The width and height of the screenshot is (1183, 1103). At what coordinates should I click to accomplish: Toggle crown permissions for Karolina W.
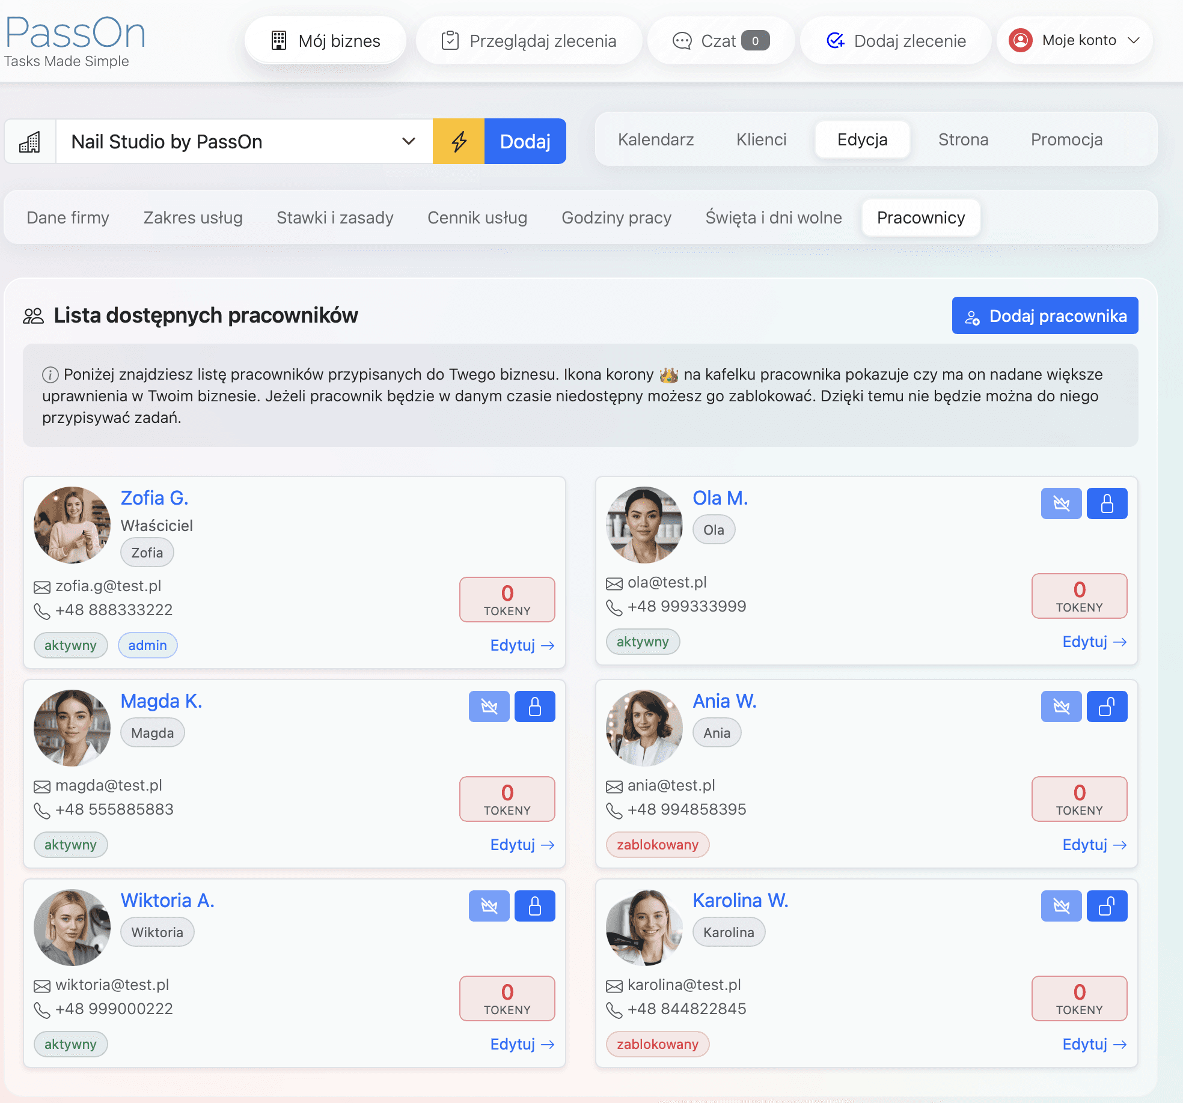[1061, 906]
